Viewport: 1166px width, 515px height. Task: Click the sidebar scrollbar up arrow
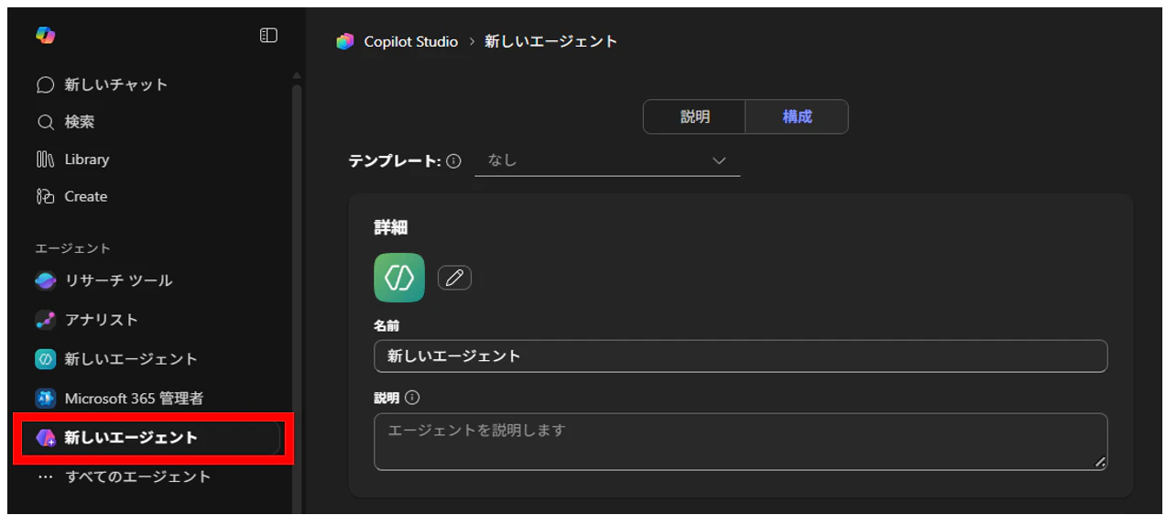pyautogui.click(x=296, y=75)
